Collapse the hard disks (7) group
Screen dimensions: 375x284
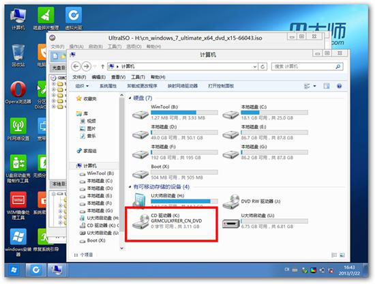coord(130,98)
